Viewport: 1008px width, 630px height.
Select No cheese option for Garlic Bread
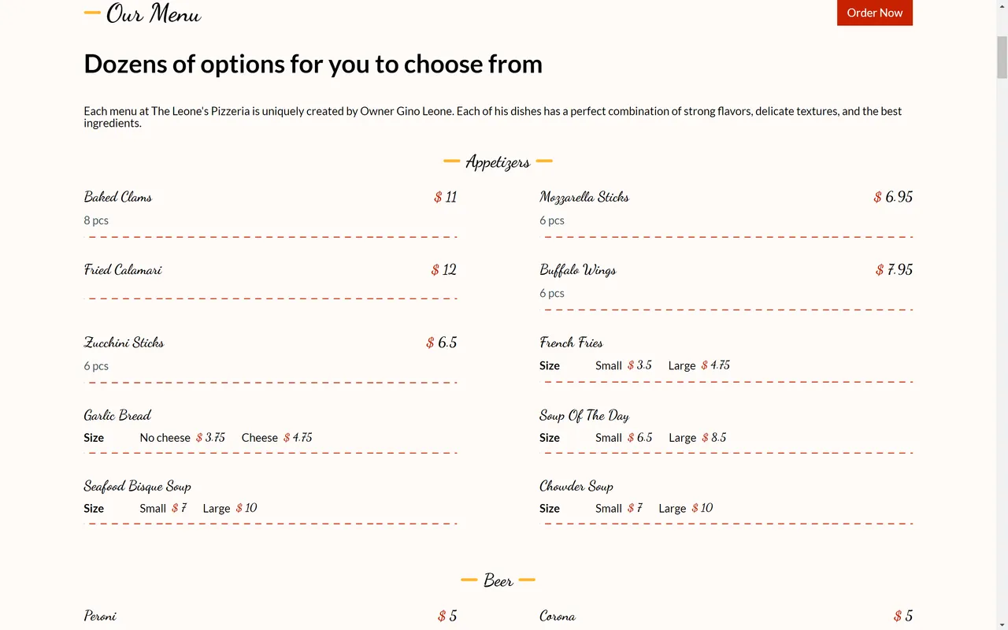point(165,438)
